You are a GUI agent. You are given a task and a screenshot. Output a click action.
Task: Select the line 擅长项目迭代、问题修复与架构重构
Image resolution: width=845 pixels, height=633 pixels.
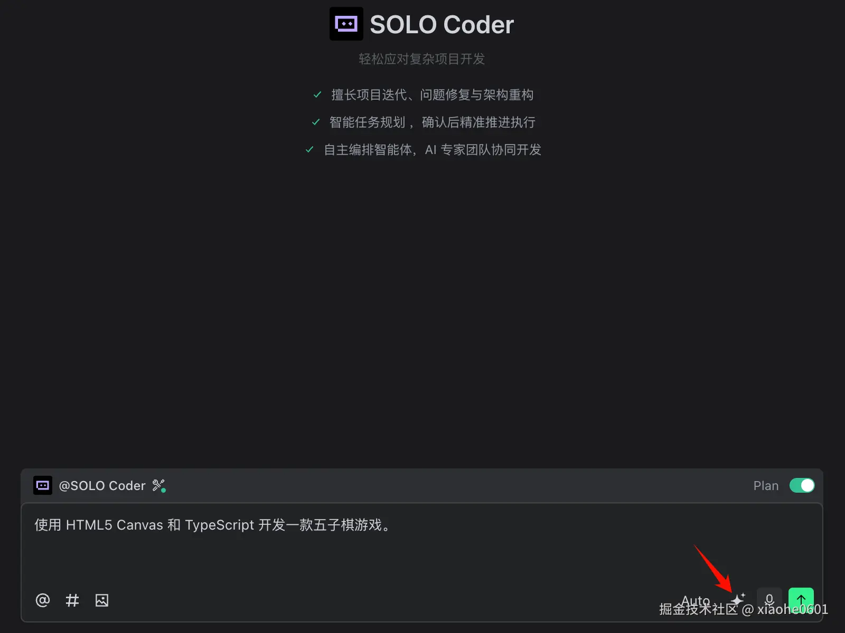[432, 95]
